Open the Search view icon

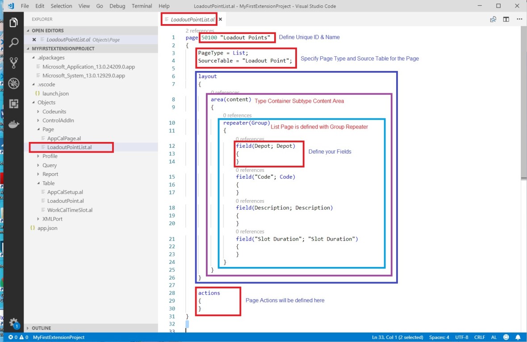[x=13, y=43]
